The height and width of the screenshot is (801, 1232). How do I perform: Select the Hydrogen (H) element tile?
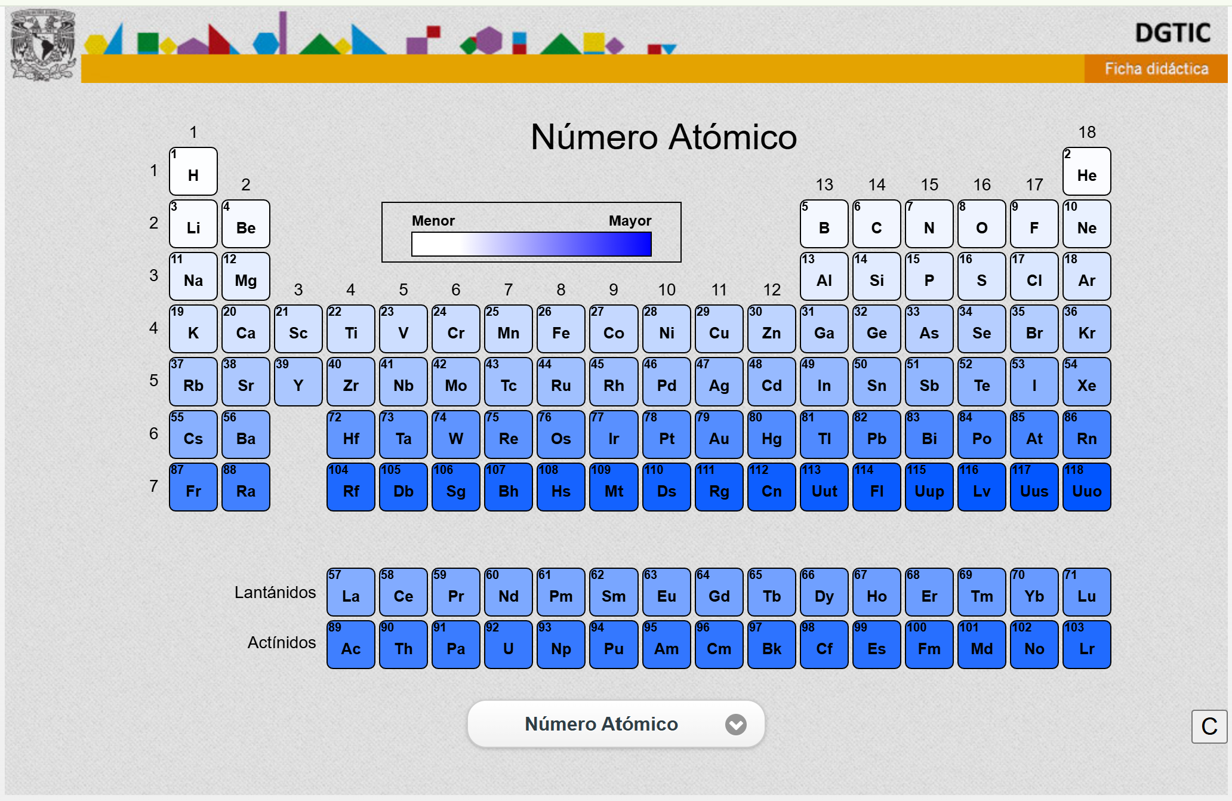pyautogui.click(x=193, y=171)
